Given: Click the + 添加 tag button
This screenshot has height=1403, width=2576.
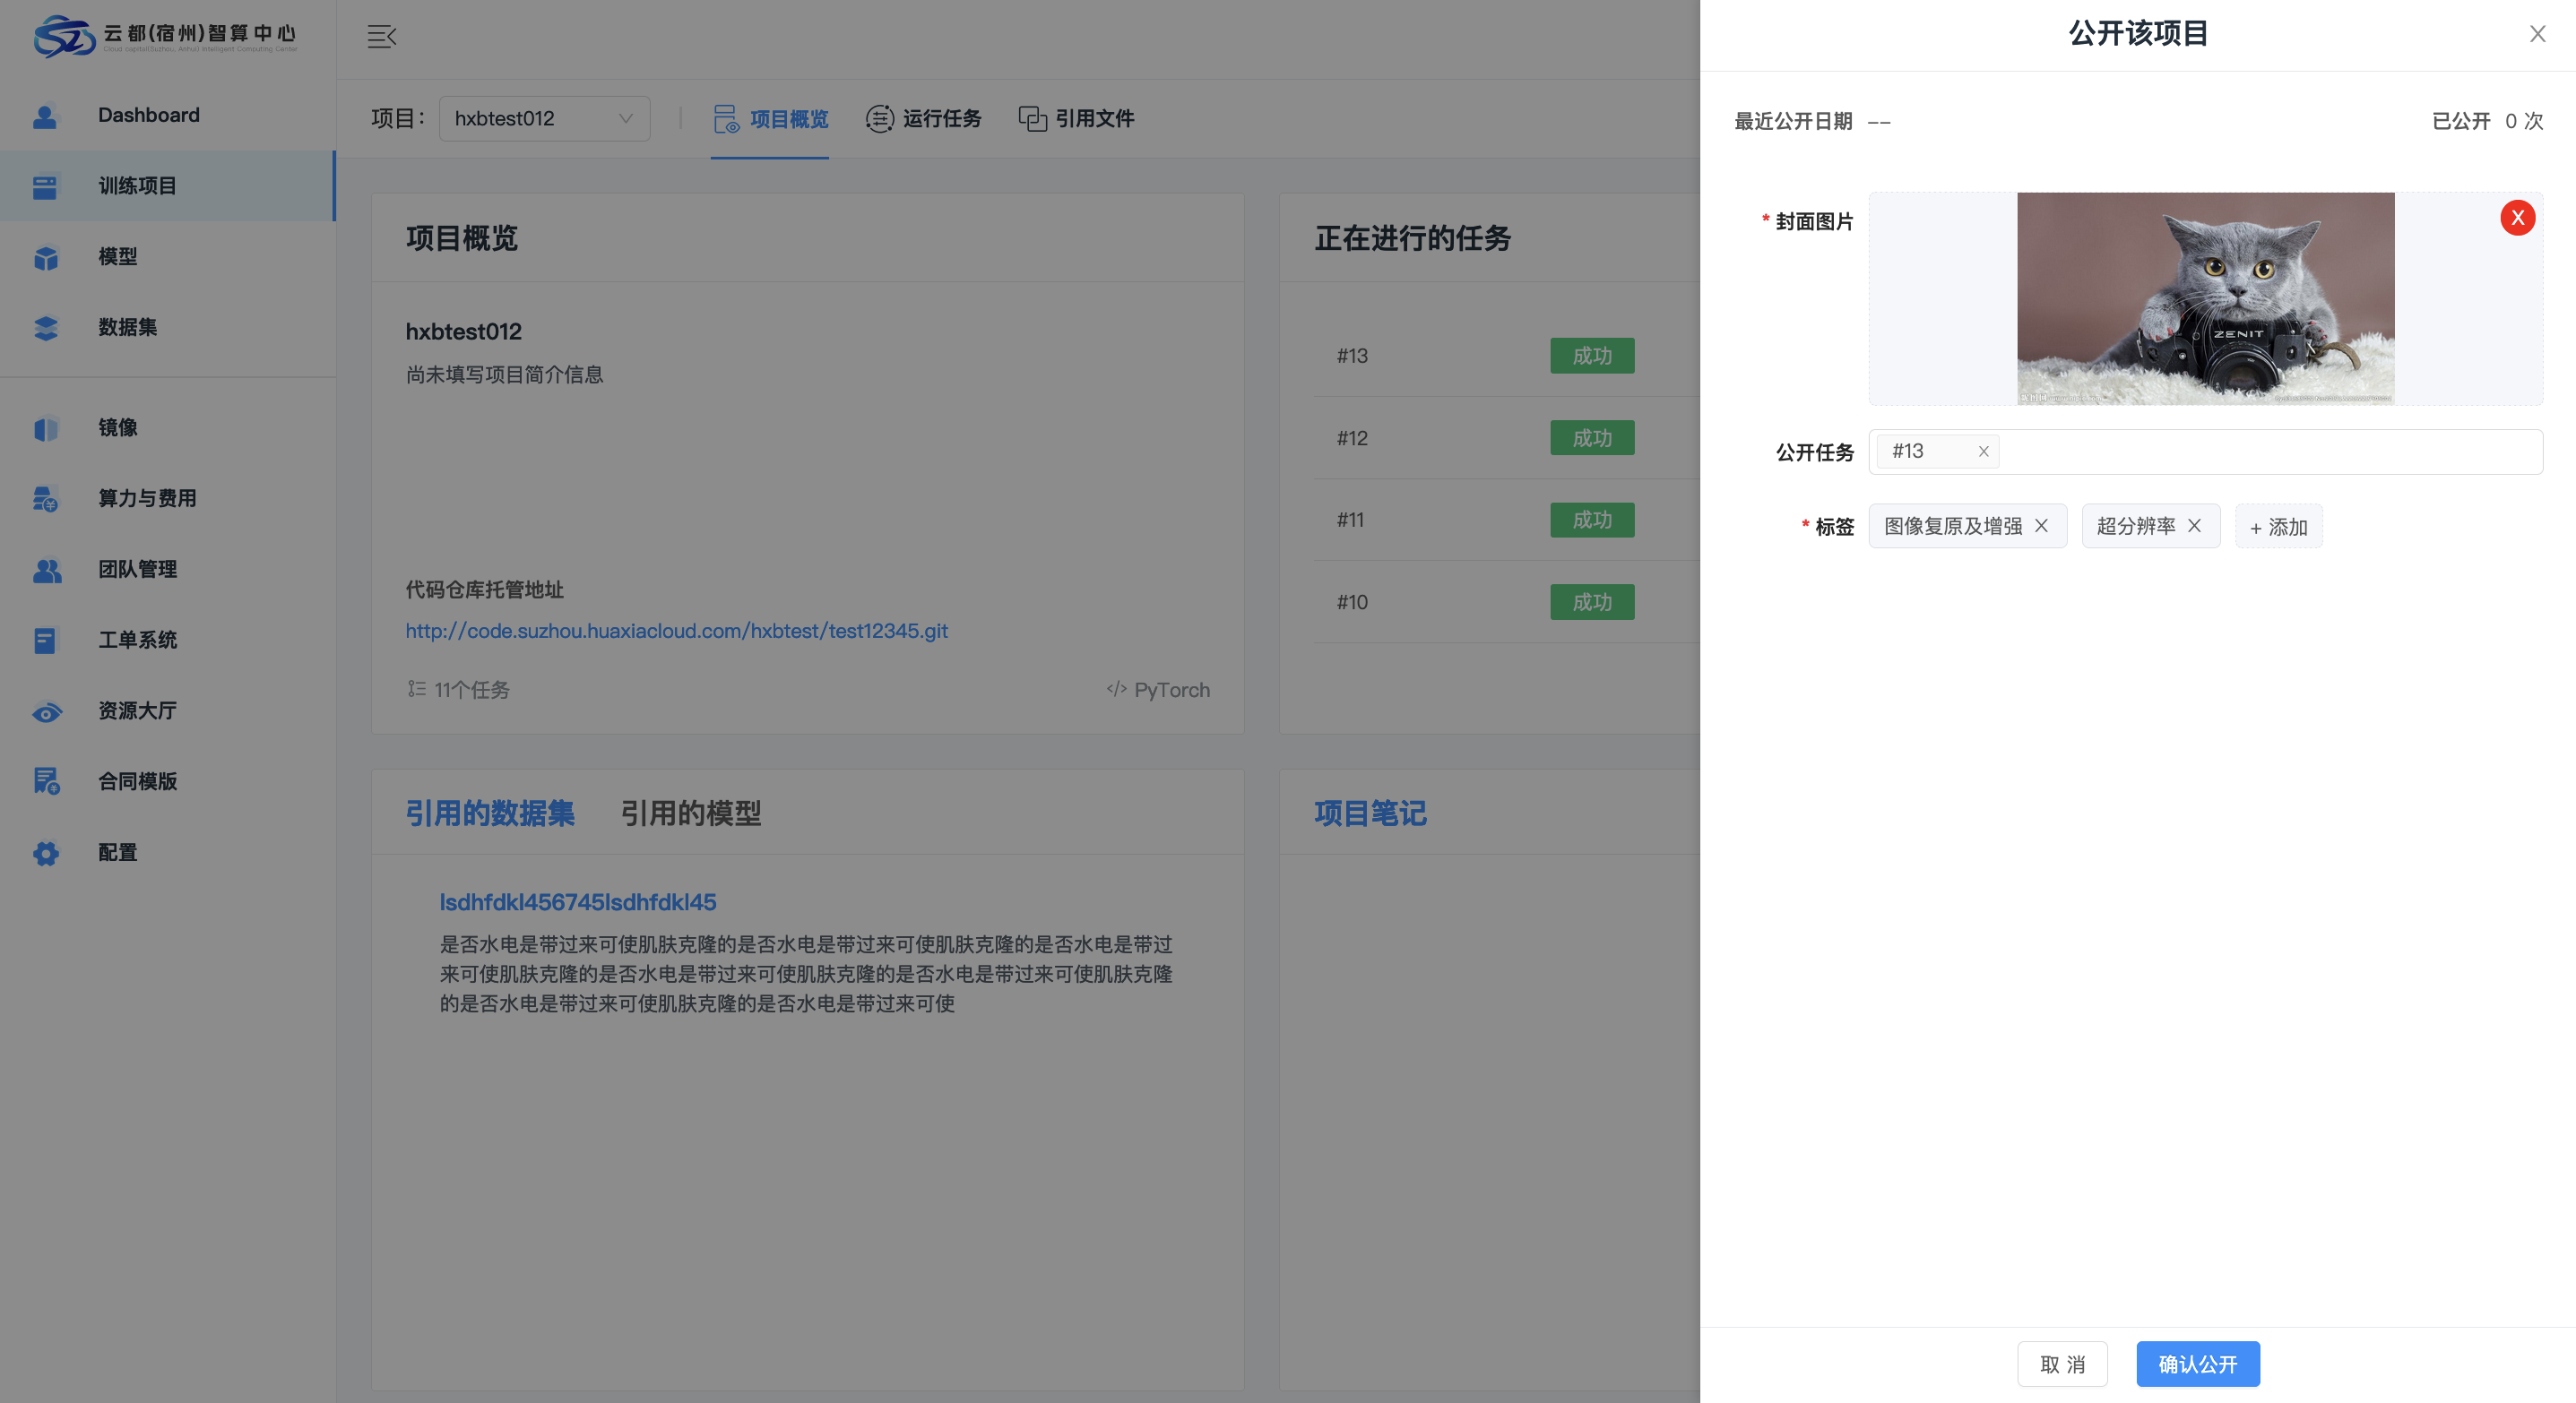Looking at the screenshot, I should [x=2278, y=527].
